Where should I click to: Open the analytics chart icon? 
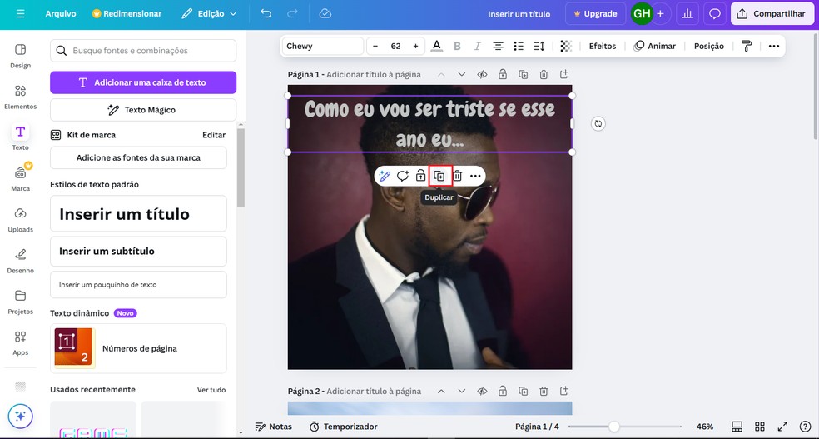[x=687, y=14]
